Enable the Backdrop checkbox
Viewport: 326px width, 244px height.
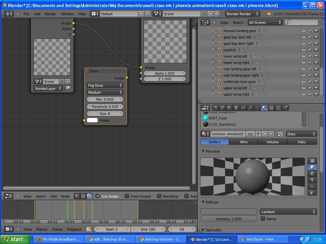(x=159, y=196)
